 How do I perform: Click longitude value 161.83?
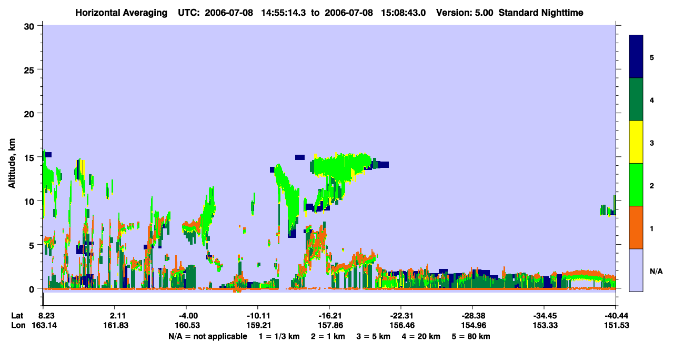tap(115, 325)
